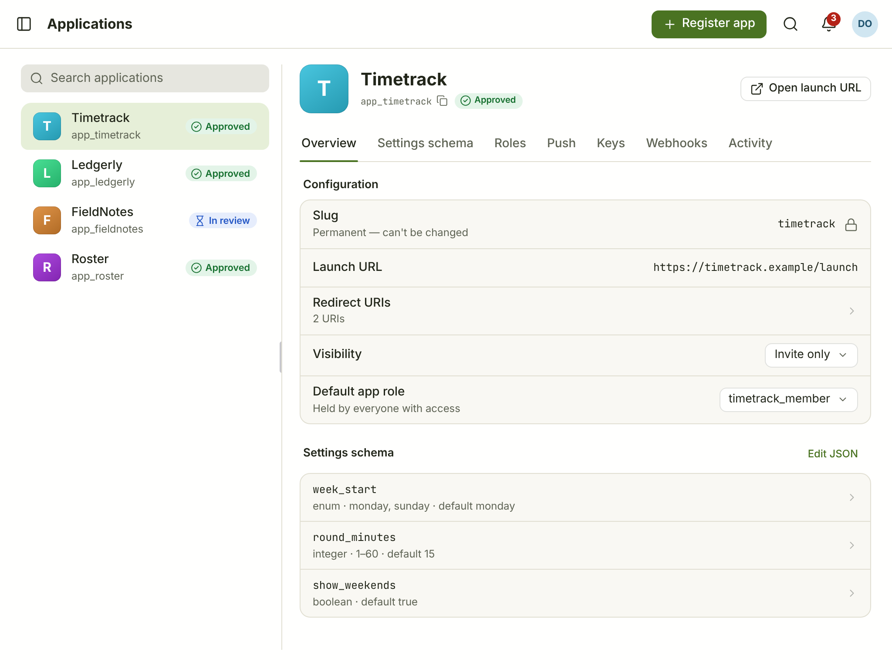Viewport: 892px width, 669px height.
Task: Open the DO user avatar menu
Action: click(865, 24)
